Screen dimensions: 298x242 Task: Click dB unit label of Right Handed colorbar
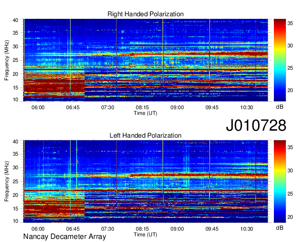(280, 107)
